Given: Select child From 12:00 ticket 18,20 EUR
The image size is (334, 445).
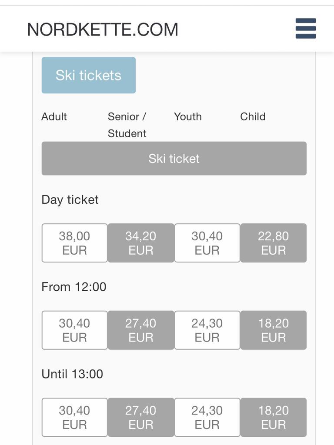Looking at the screenshot, I should point(273,330).
